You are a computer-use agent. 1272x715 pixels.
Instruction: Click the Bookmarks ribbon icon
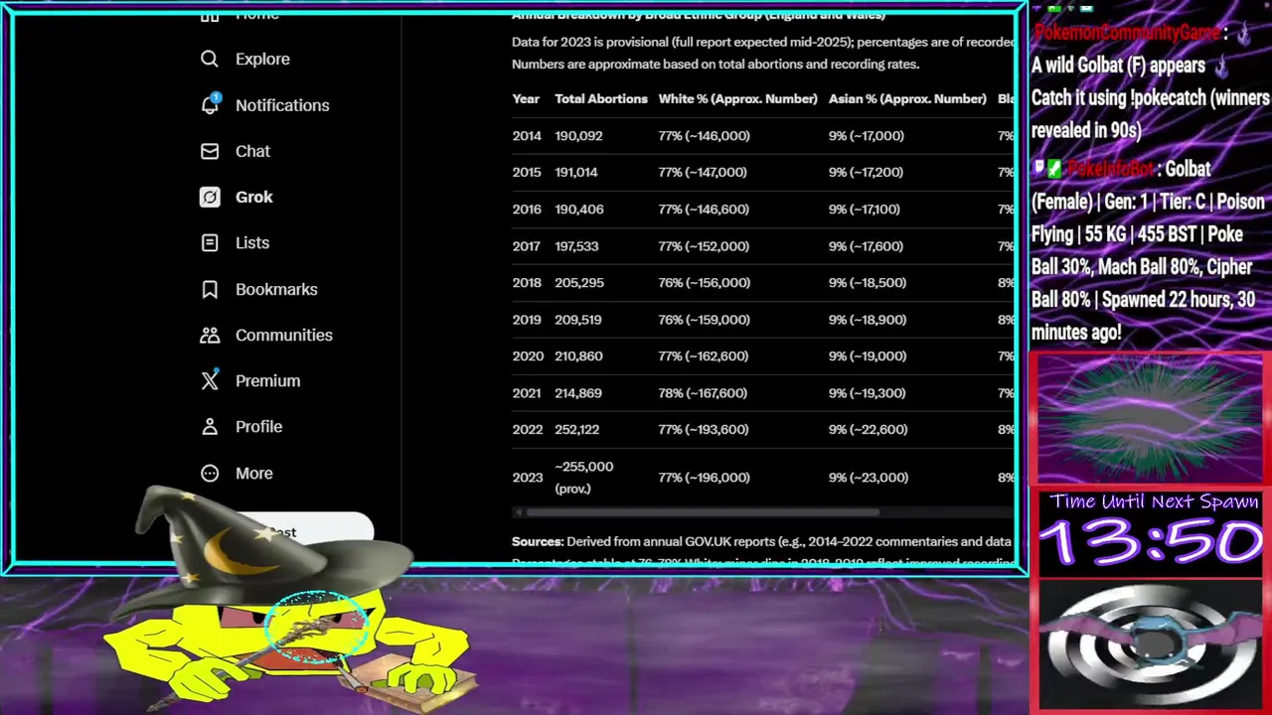210,289
